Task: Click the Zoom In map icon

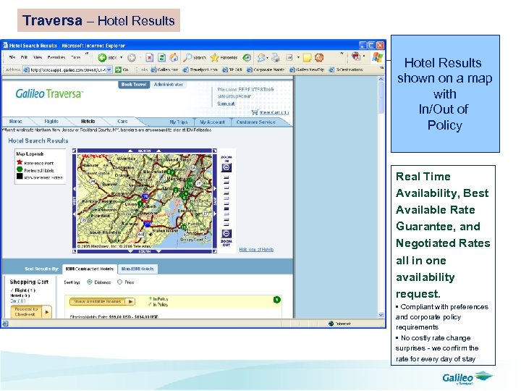Action: tap(226, 167)
